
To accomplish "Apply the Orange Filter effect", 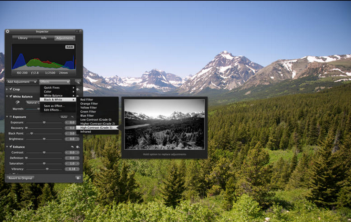I will [97, 104].
